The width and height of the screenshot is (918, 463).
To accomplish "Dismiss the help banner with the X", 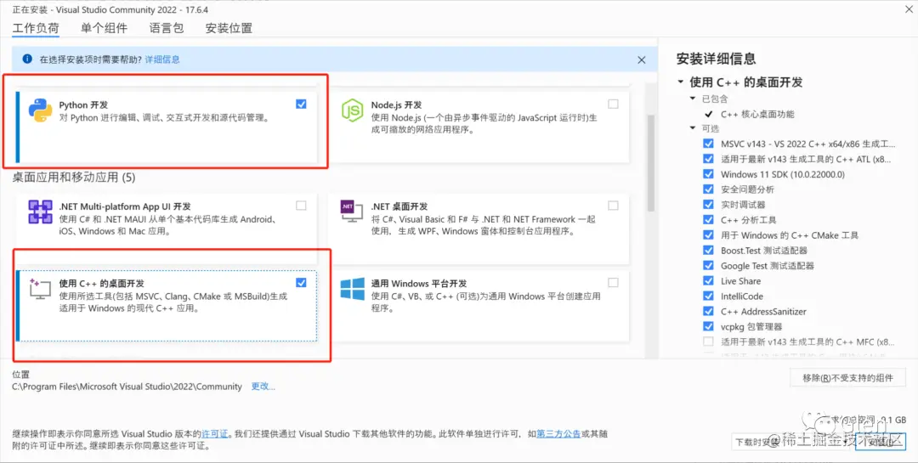I will tap(642, 59).
